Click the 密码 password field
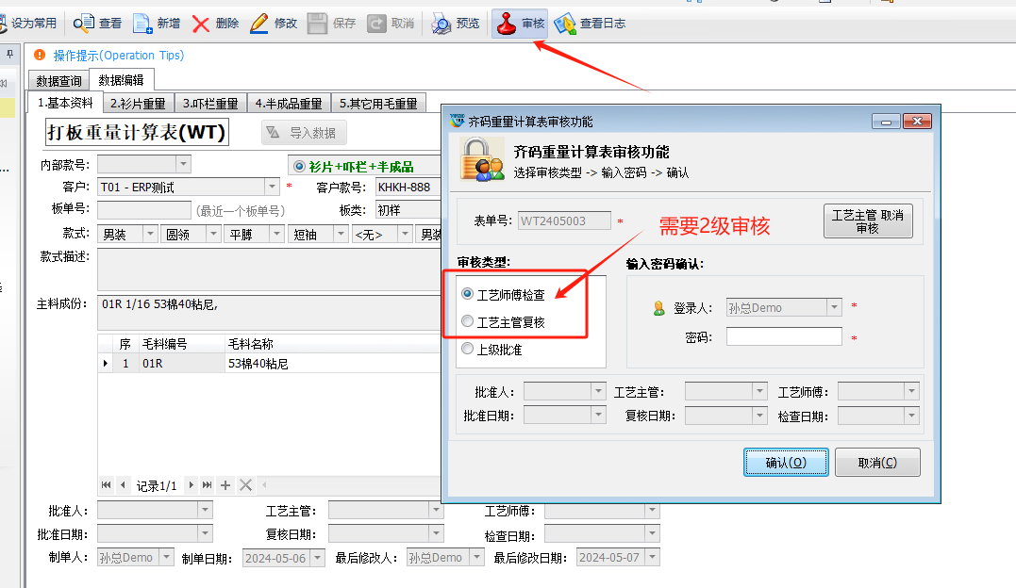Screen dimensions: 1016x588 784,336
